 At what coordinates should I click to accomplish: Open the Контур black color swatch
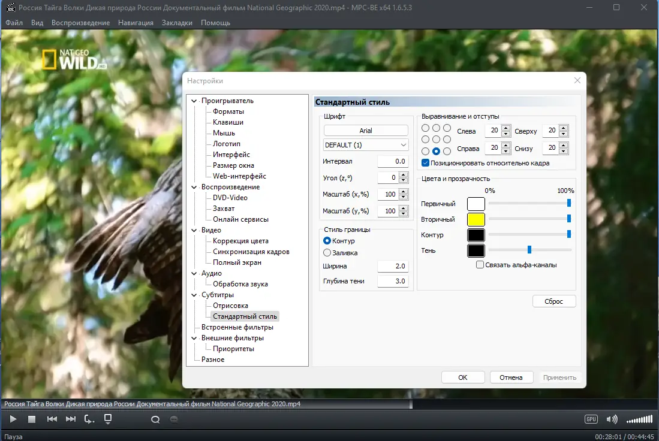476,235
